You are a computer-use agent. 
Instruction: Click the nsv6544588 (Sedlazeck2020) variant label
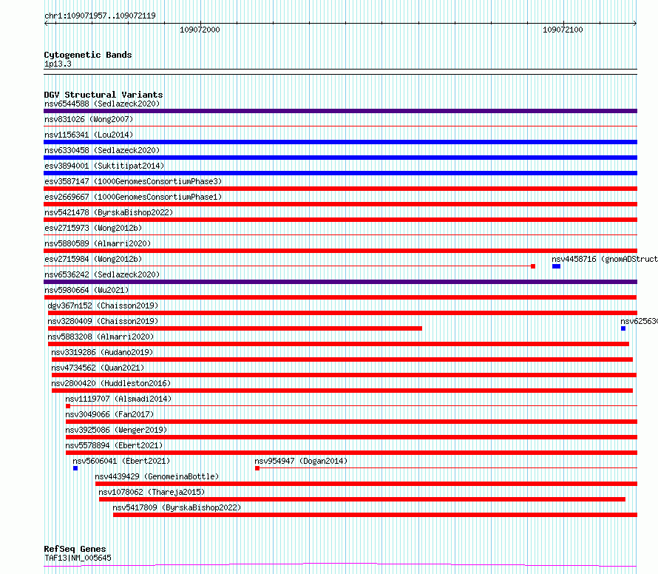pyautogui.click(x=102, y=104)
